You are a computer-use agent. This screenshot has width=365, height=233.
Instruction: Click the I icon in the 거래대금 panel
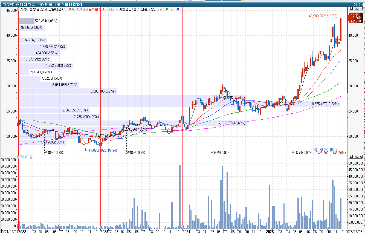354,157
